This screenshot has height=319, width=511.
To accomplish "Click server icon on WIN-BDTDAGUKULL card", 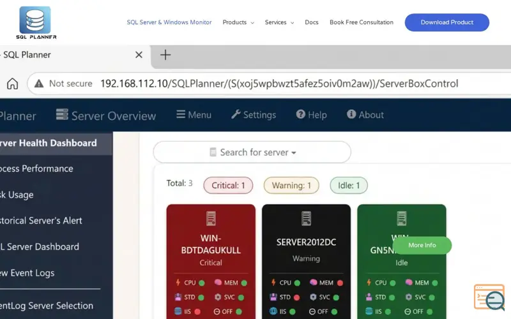I will coord(211,218).
